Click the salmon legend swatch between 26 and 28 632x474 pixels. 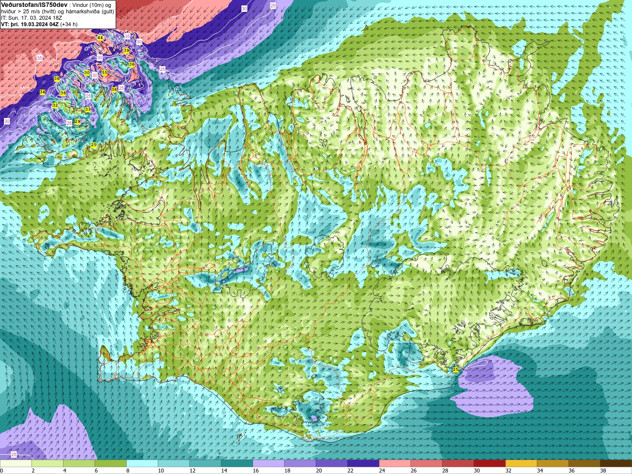[x=427, y=464]
